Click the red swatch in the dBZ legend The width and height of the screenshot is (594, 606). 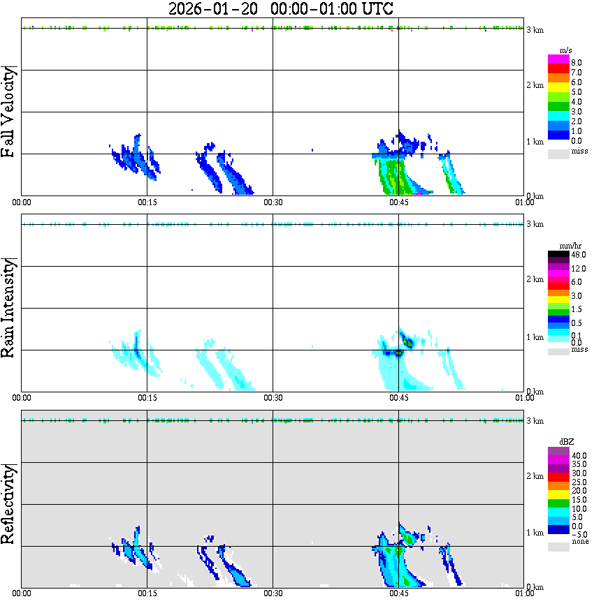[x=558, y=478]
